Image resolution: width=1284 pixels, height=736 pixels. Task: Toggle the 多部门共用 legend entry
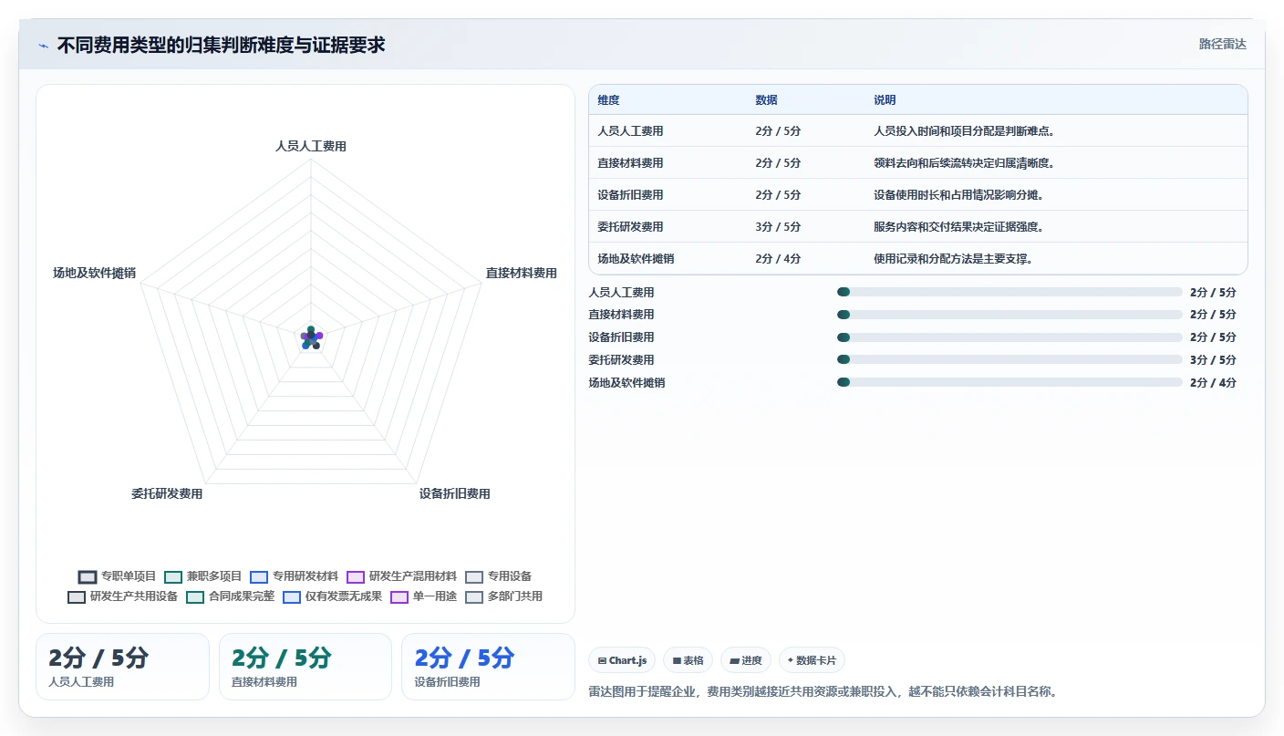(x=504, y=596)
